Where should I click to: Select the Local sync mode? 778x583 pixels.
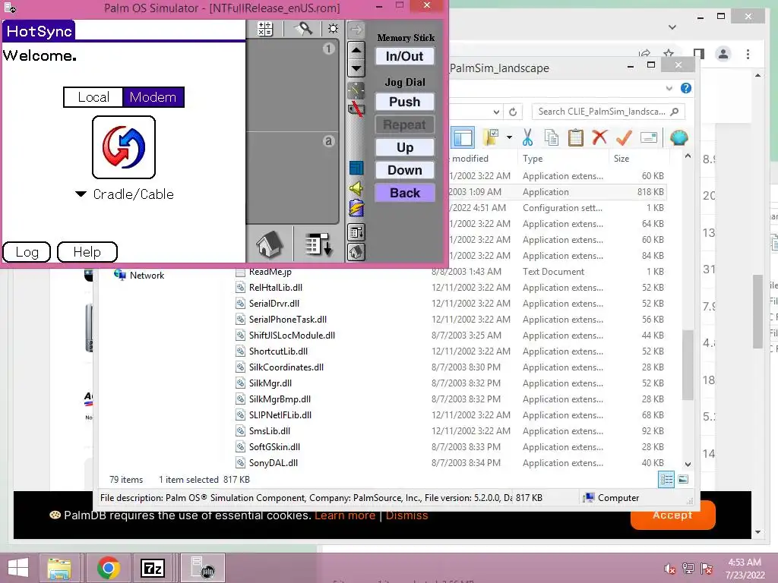click(93, 97)
